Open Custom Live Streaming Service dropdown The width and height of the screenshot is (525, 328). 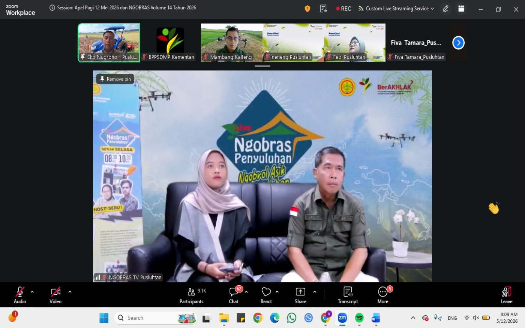pos(396,9)
